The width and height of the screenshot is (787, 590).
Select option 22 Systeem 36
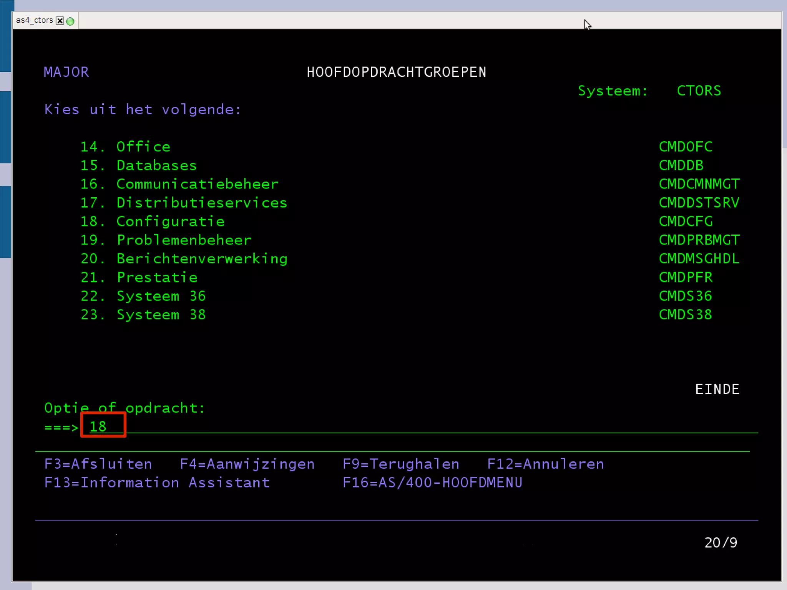pos(161,296)
